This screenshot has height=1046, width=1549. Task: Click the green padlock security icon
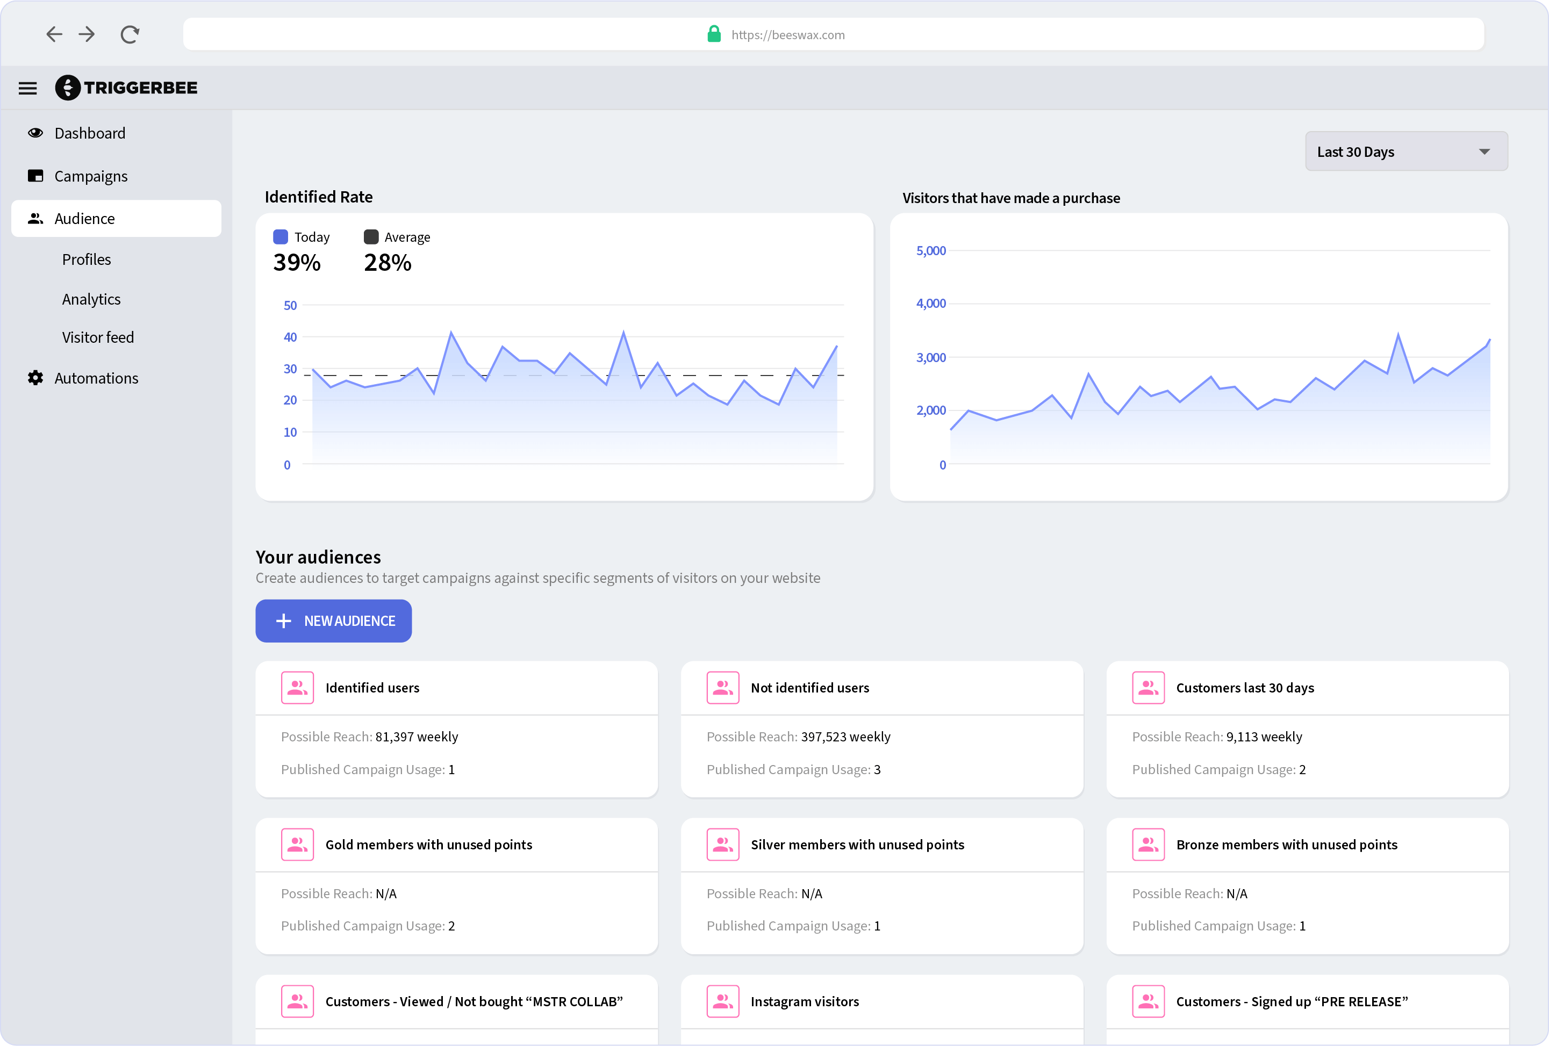pos(714,34)
